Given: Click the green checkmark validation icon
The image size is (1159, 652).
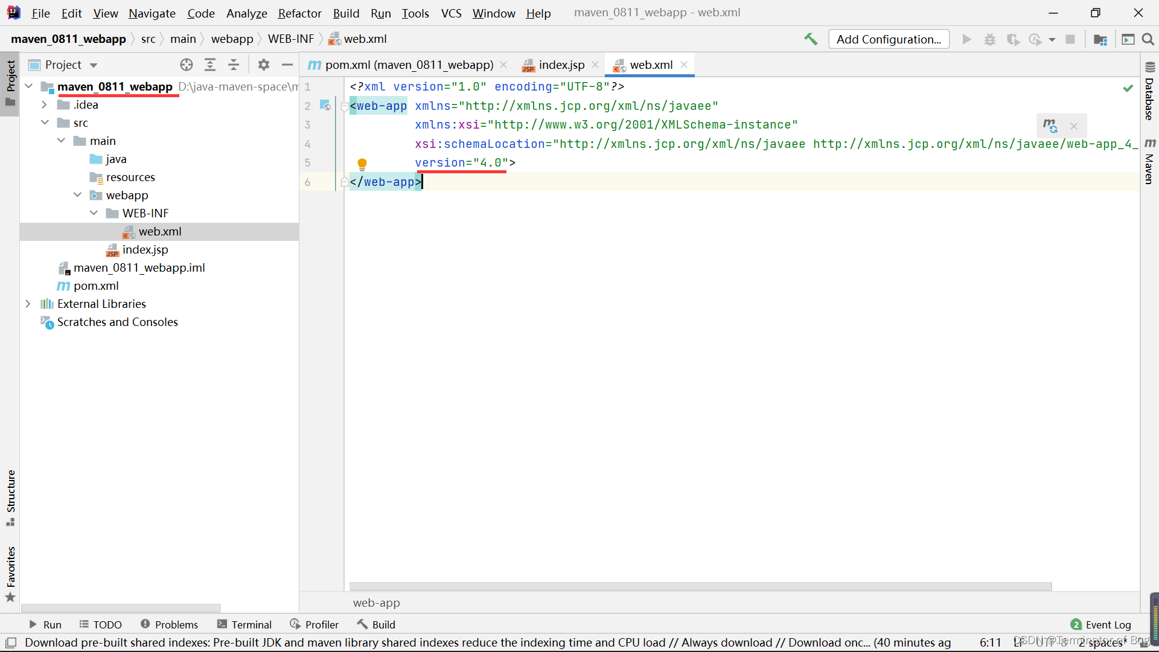Looking at the screenshot, I should click(1128, 88).
